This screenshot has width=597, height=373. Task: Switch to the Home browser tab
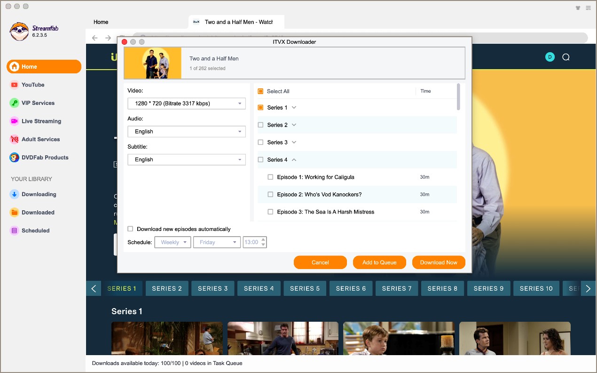click(x=101, y=22)
